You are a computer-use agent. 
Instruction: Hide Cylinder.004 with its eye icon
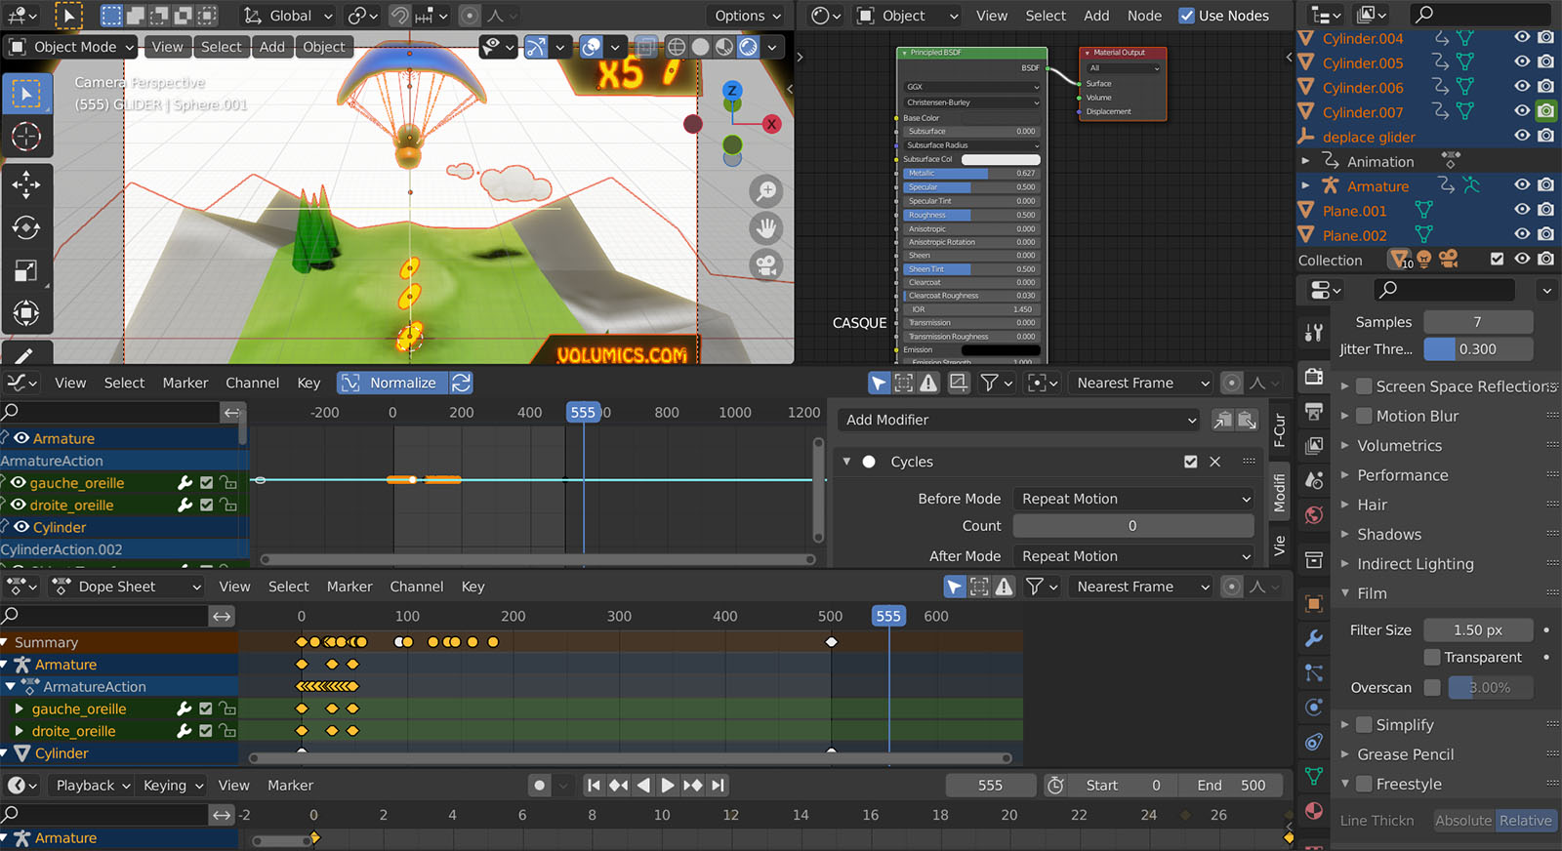tap(1521, 38)
